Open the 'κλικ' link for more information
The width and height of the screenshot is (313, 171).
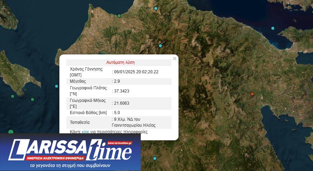[86, 132]
